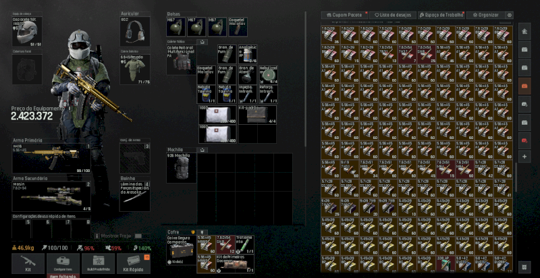Click the orange shield icon beside Cofre
540x278 pixels.
click(193, 232)
